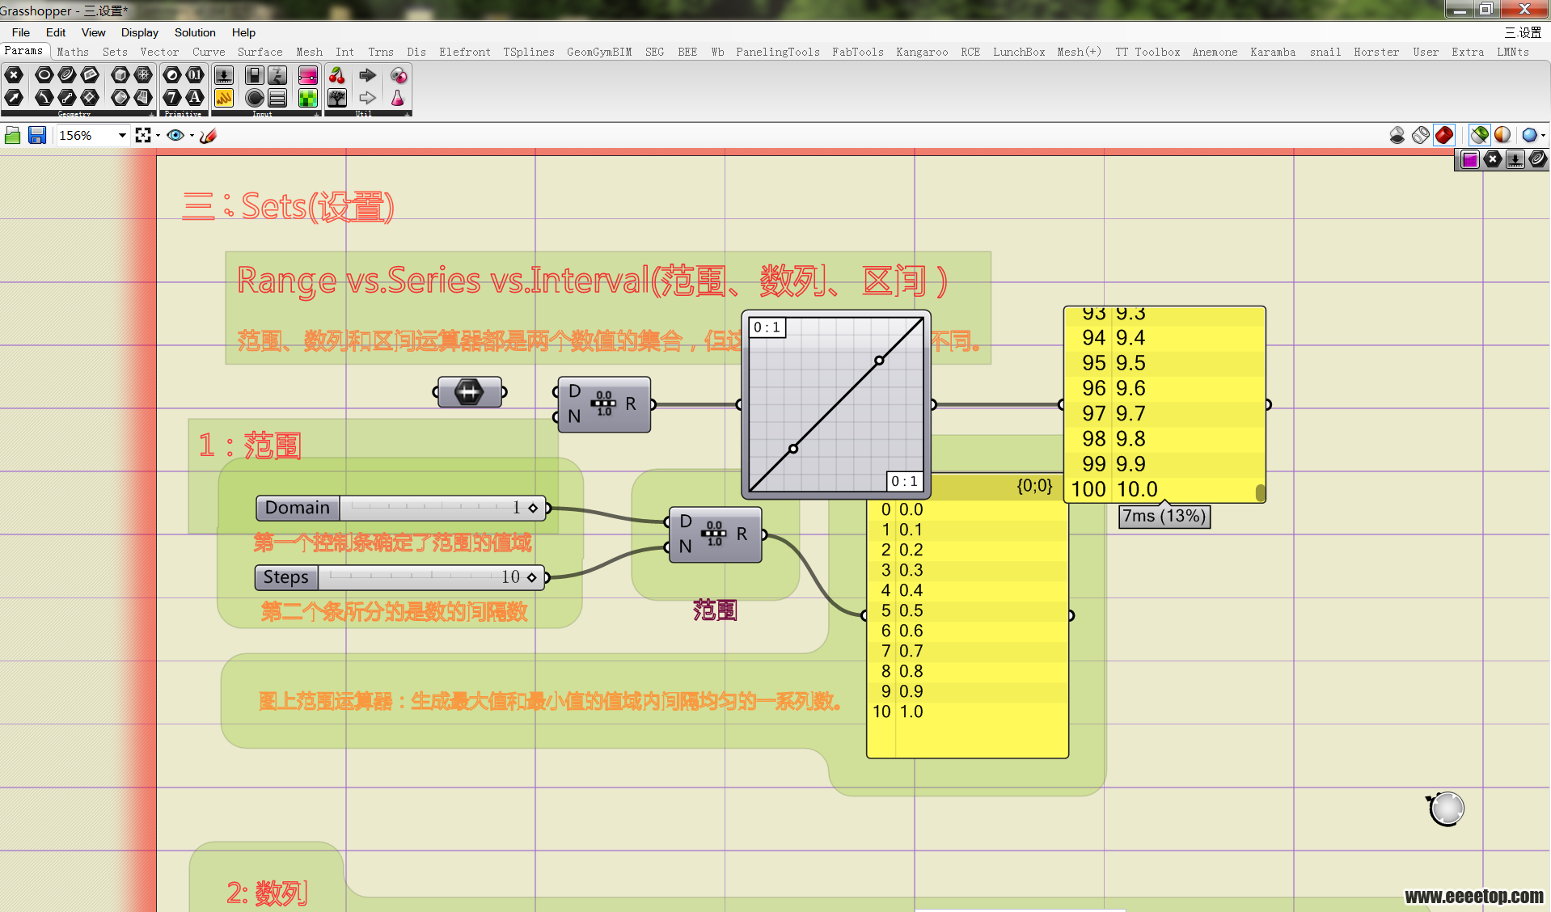
Task: Select the pink flask Jump util icon
Action: pos(398,98)
